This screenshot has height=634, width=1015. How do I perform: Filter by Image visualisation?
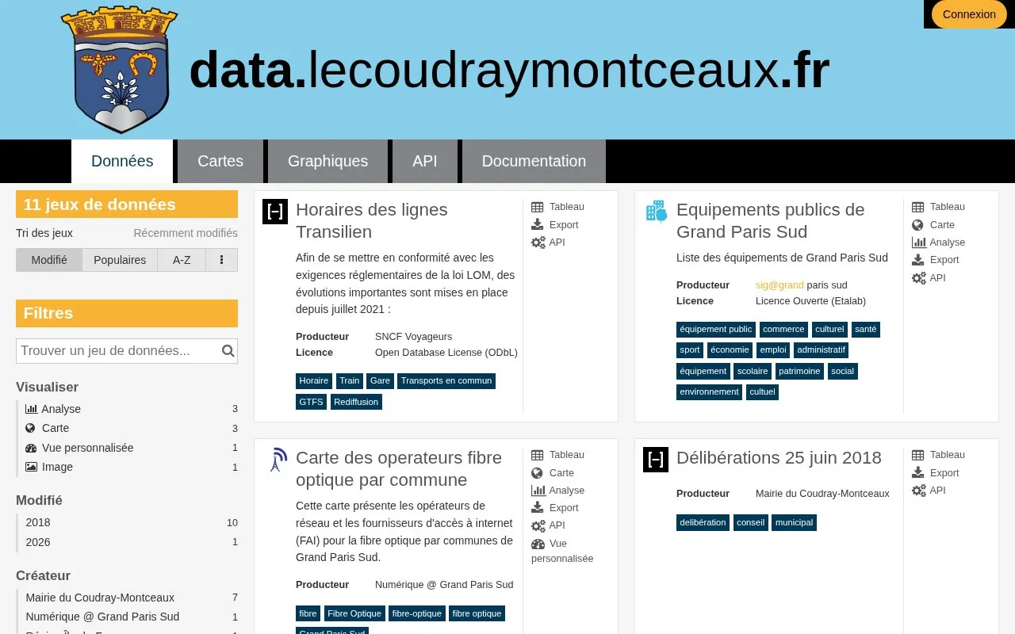(x=132, y=467)
